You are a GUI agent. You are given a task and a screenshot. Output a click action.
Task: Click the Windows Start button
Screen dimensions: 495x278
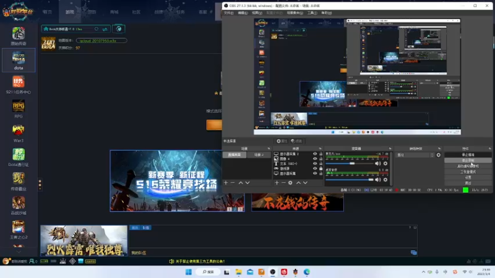tap(189, 272)
